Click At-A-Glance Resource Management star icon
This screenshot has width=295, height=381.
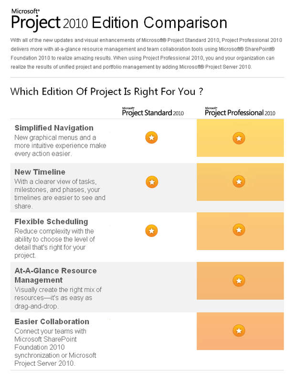[239, 281]
